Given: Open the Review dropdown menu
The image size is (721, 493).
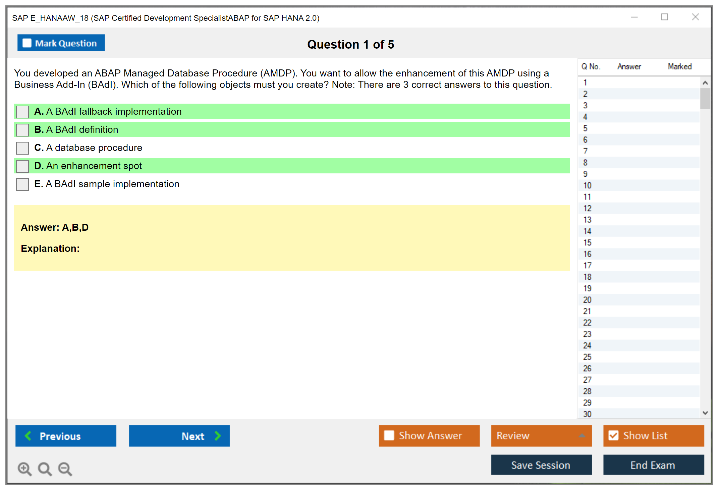Looking at the screenshot, I should pyautogui.click(x=582, y=435).
